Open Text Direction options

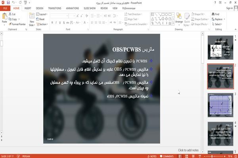133,14
